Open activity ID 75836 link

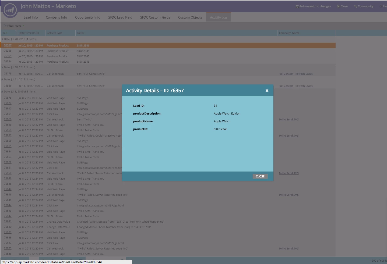[8, 254]
